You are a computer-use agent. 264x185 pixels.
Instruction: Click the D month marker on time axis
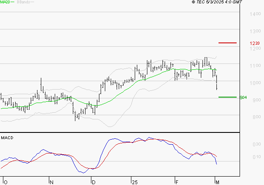click(93, 182)
